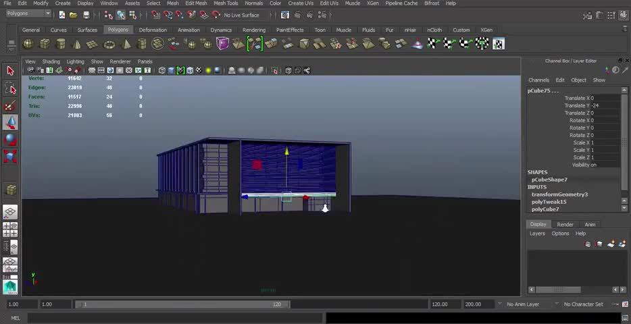Switch to the Render layer tab
This screenshot has width=631, height=324.
tap(565, 225)
